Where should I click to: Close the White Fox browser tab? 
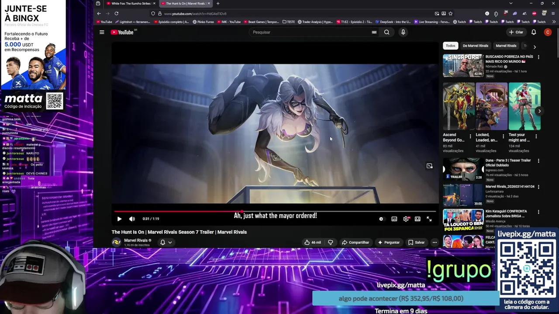click(154, 3)
